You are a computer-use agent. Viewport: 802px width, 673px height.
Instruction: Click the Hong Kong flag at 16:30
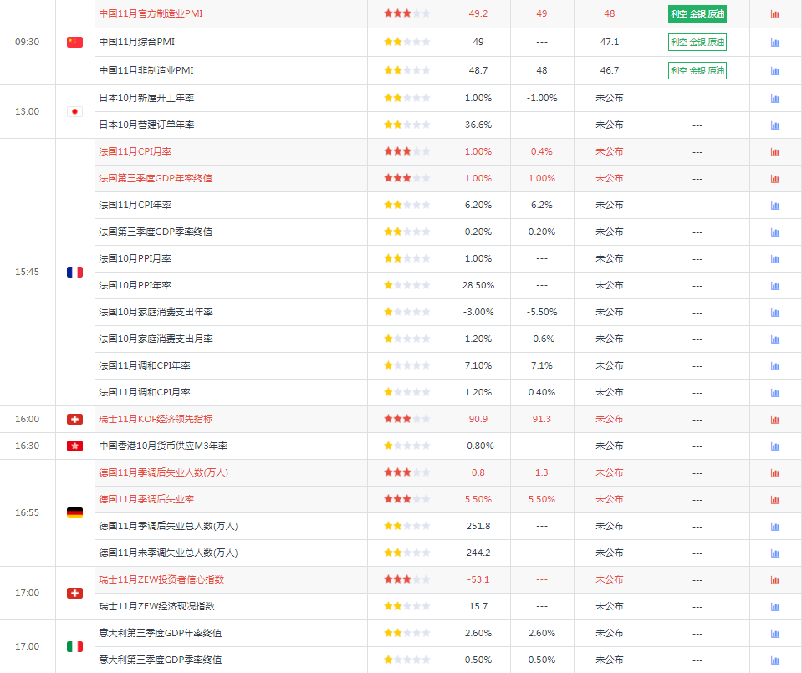point(74,446)
